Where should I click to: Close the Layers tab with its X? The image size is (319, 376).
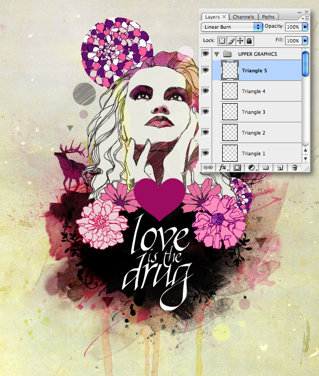click(x=224, y=16)
